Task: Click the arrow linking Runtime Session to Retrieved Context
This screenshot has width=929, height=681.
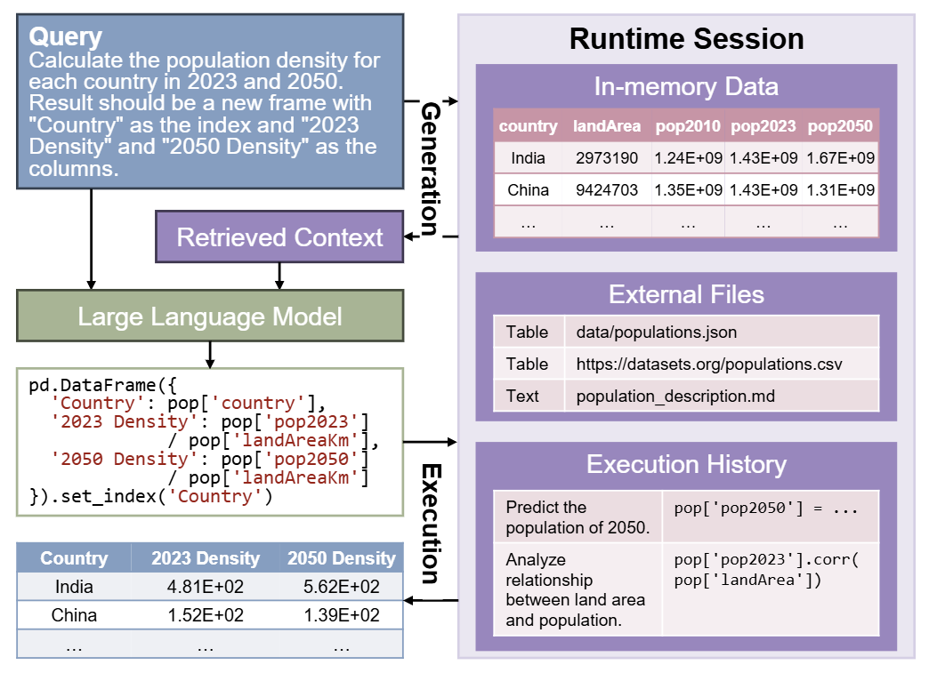Action: 433,236
